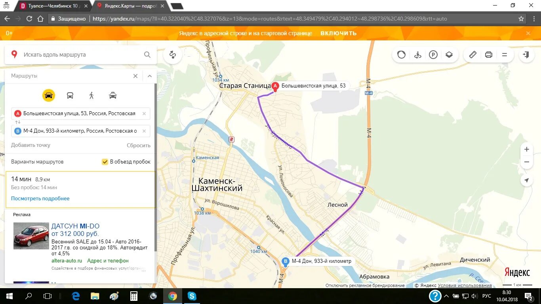541x304 pixels.
Task: Open Calculator from taskbar
Action: [x=133, y=296]
